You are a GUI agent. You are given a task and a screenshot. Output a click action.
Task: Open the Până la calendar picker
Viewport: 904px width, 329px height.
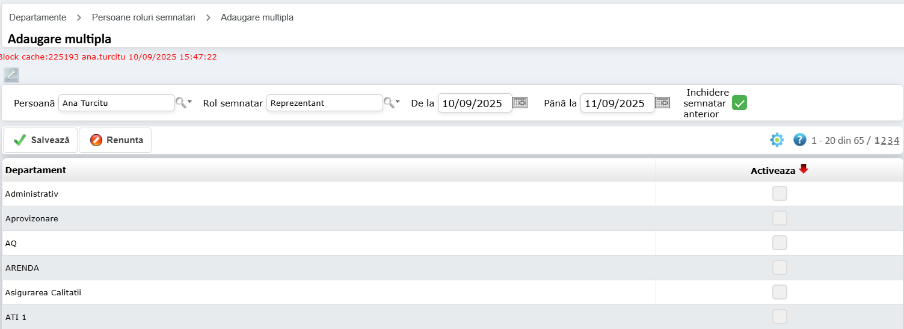coord(662,103)
